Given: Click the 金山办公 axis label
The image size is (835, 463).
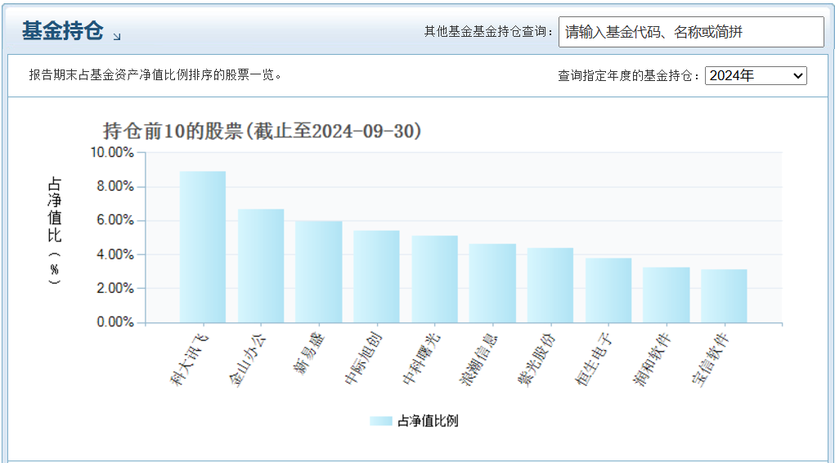Looking at the screenshot, I should [x=247, y=360].
